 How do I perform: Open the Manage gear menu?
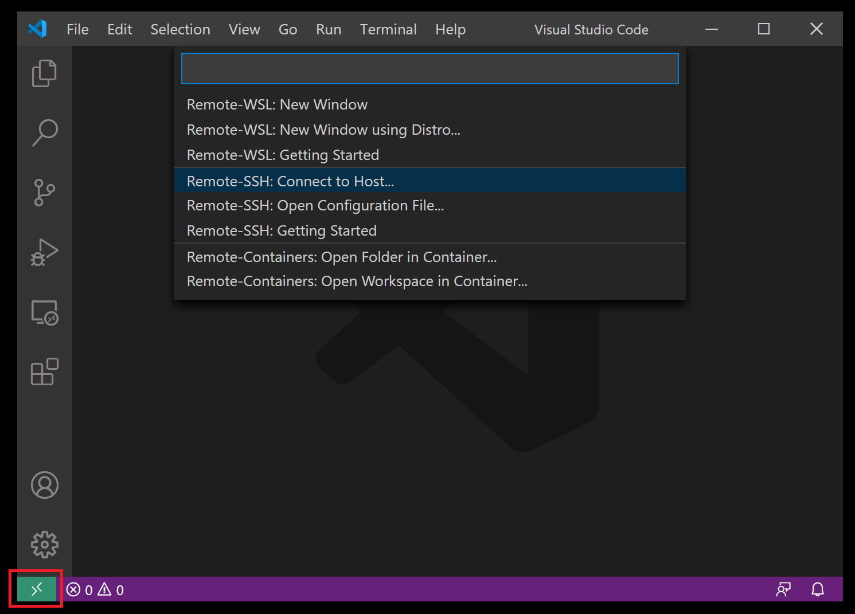(x=44, y=545)
